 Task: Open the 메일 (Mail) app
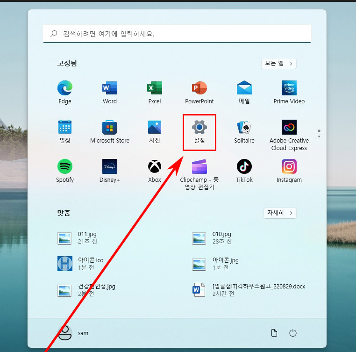(244, 92)
